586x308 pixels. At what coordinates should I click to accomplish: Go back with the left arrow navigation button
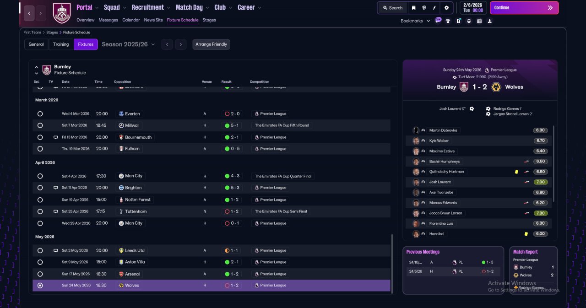click(x=29, y=13)
